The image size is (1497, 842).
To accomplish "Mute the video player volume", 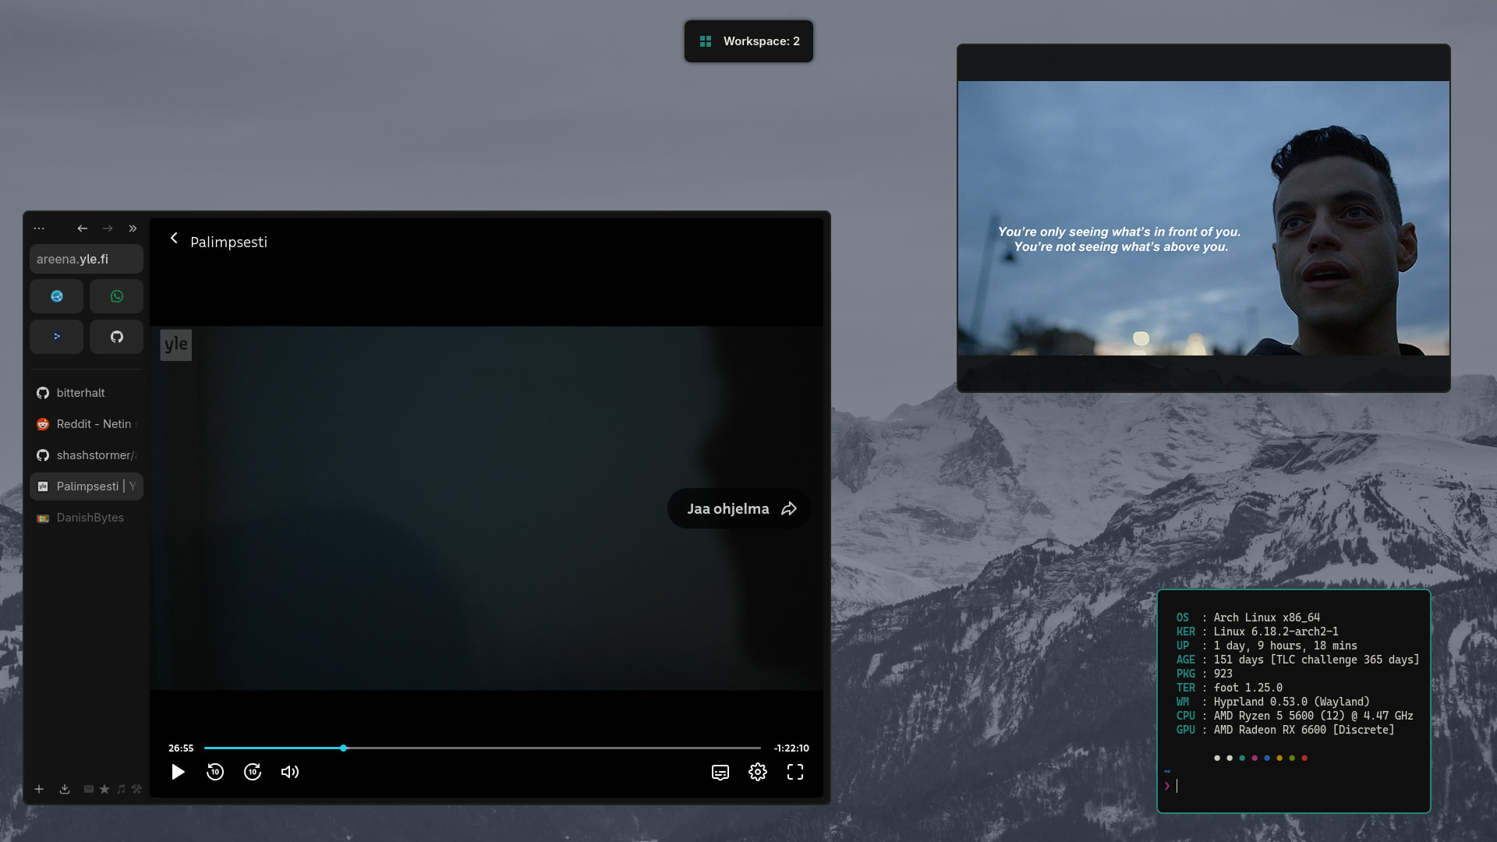I will tap(290, 772).
